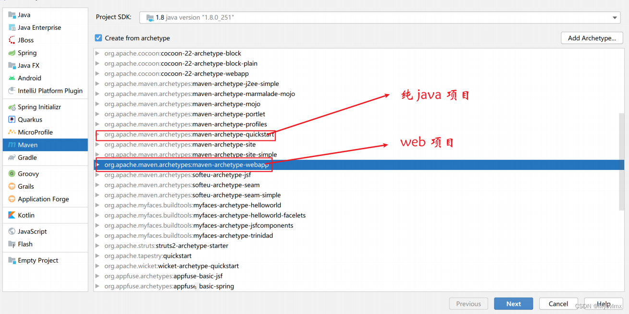
Task: Select Gradle in the sidebar list
Action: pyautogui.click(x=45, y=157)
